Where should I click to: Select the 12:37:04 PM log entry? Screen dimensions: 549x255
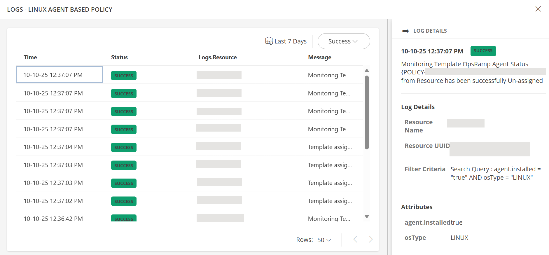point(53,147)
